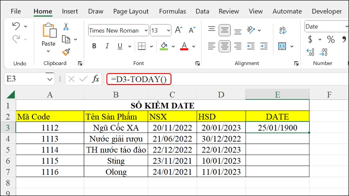
Task: Select column E header
Action: pos(277,95)
